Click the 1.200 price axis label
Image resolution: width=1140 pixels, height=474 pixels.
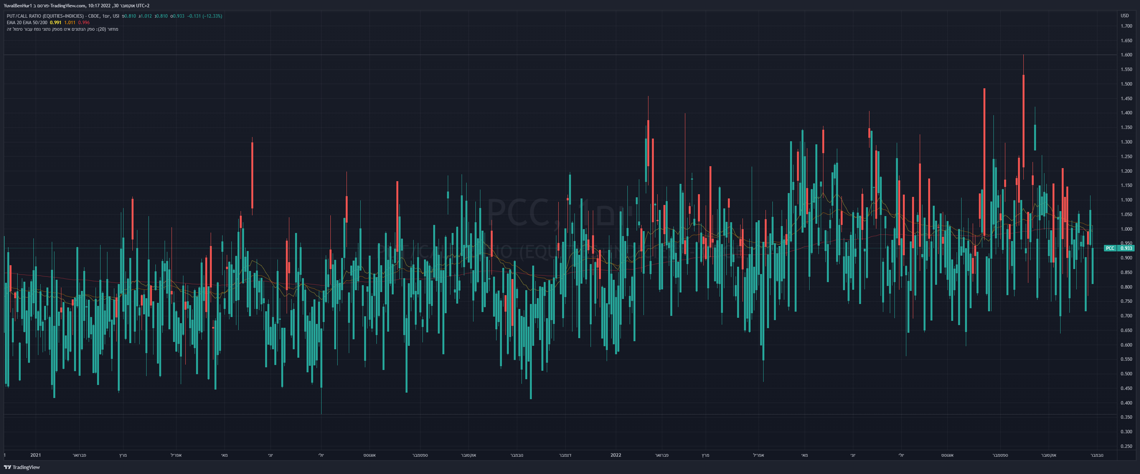1126,171
